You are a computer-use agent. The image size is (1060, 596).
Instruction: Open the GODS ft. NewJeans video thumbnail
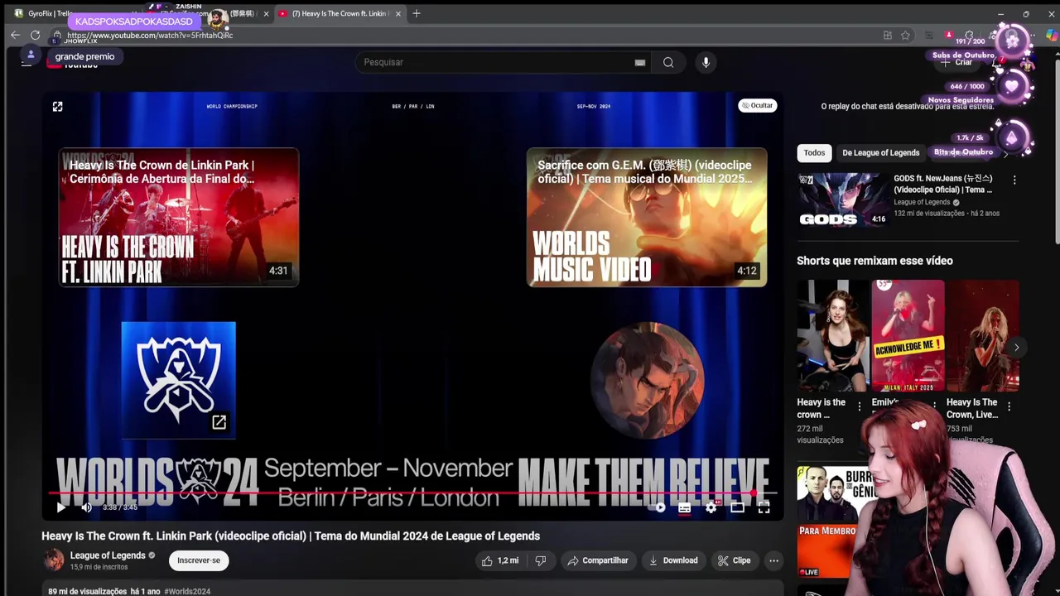click(842, 199)
